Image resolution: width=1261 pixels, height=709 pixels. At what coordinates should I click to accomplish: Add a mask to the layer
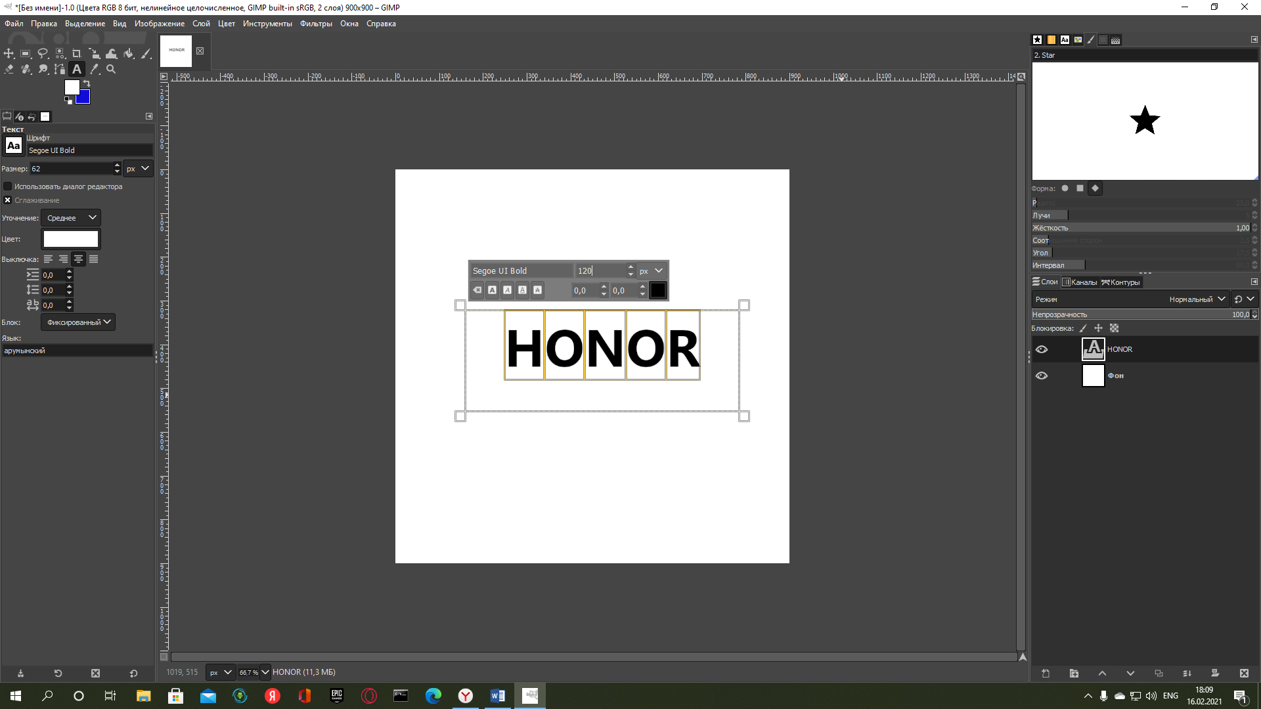1215,673
